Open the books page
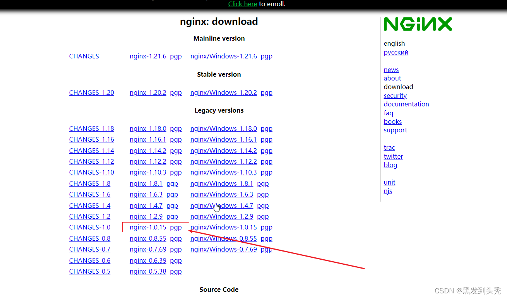Screen dimensions: 507x298 [393, 122]
